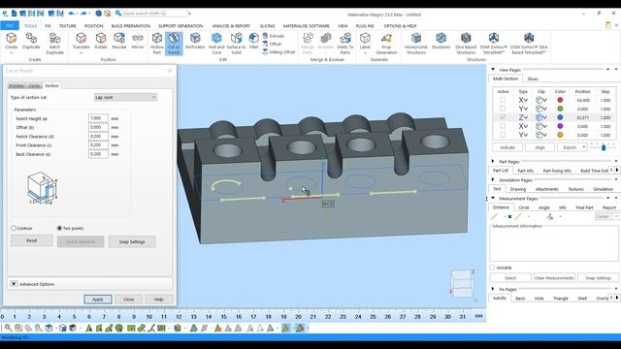This screenshot has width=621, height=349.
Task: Enable Active checkbox for purple X section
Action: tap(503, 126)
